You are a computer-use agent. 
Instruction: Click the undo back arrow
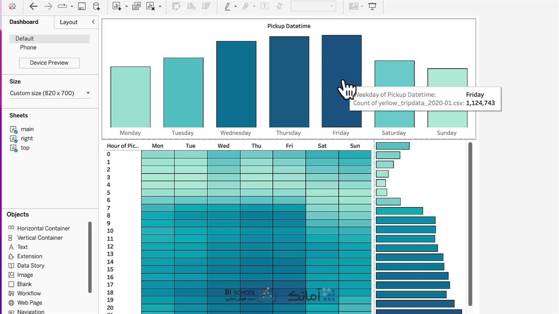33,7
